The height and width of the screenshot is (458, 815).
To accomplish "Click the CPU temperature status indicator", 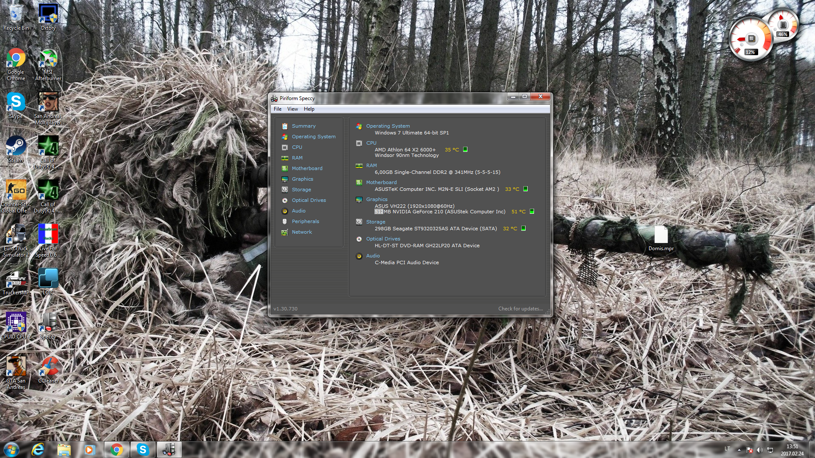I will click(465, 149).
